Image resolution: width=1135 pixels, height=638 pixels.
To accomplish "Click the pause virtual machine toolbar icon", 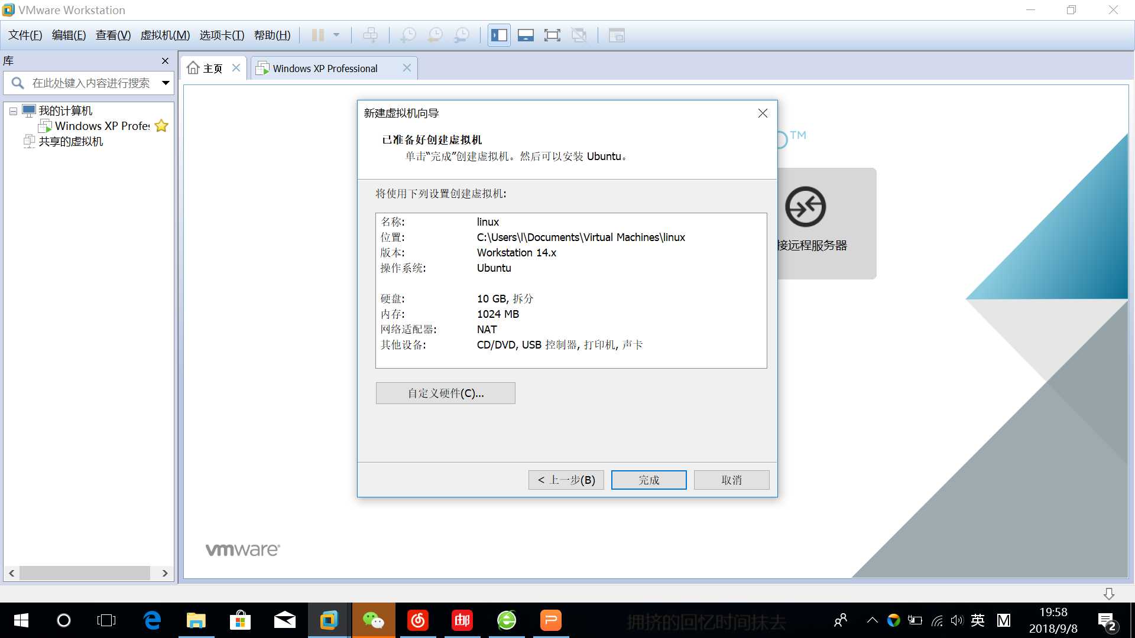I will click(x=317, y=35).
